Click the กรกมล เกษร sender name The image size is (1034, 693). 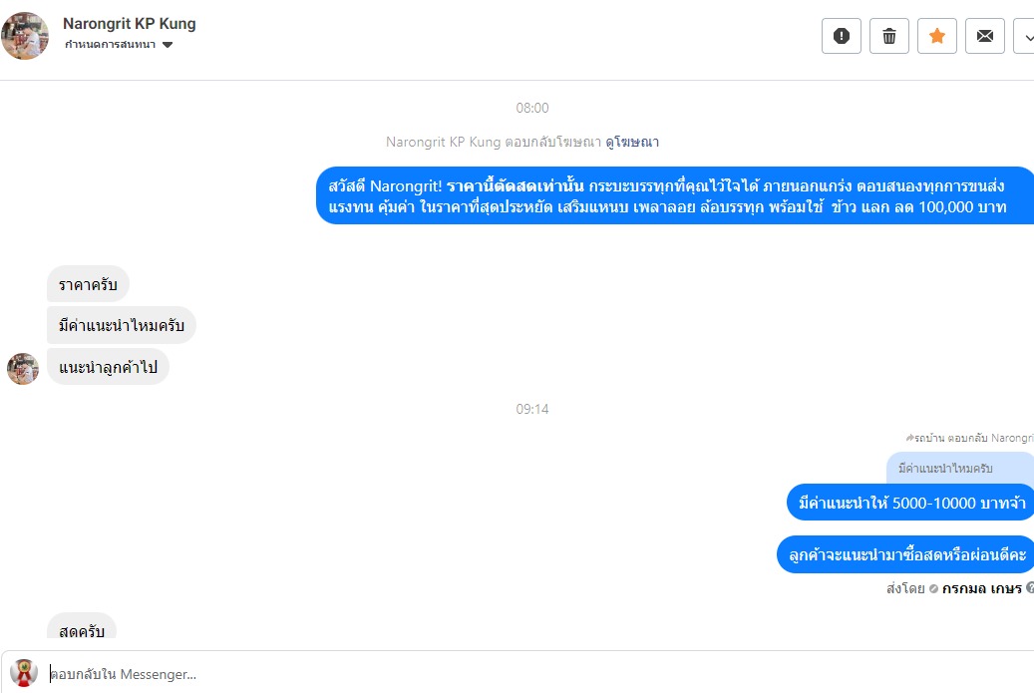pos(981,588)
